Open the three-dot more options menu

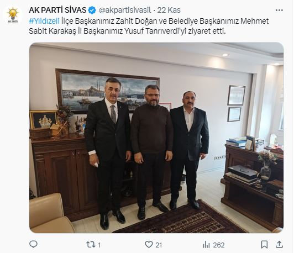click(x=279, y=10)
